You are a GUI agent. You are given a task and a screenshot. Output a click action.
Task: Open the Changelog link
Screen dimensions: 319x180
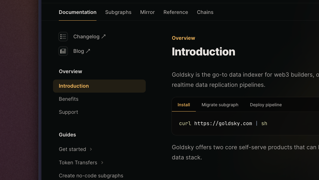tap(86, 37)
